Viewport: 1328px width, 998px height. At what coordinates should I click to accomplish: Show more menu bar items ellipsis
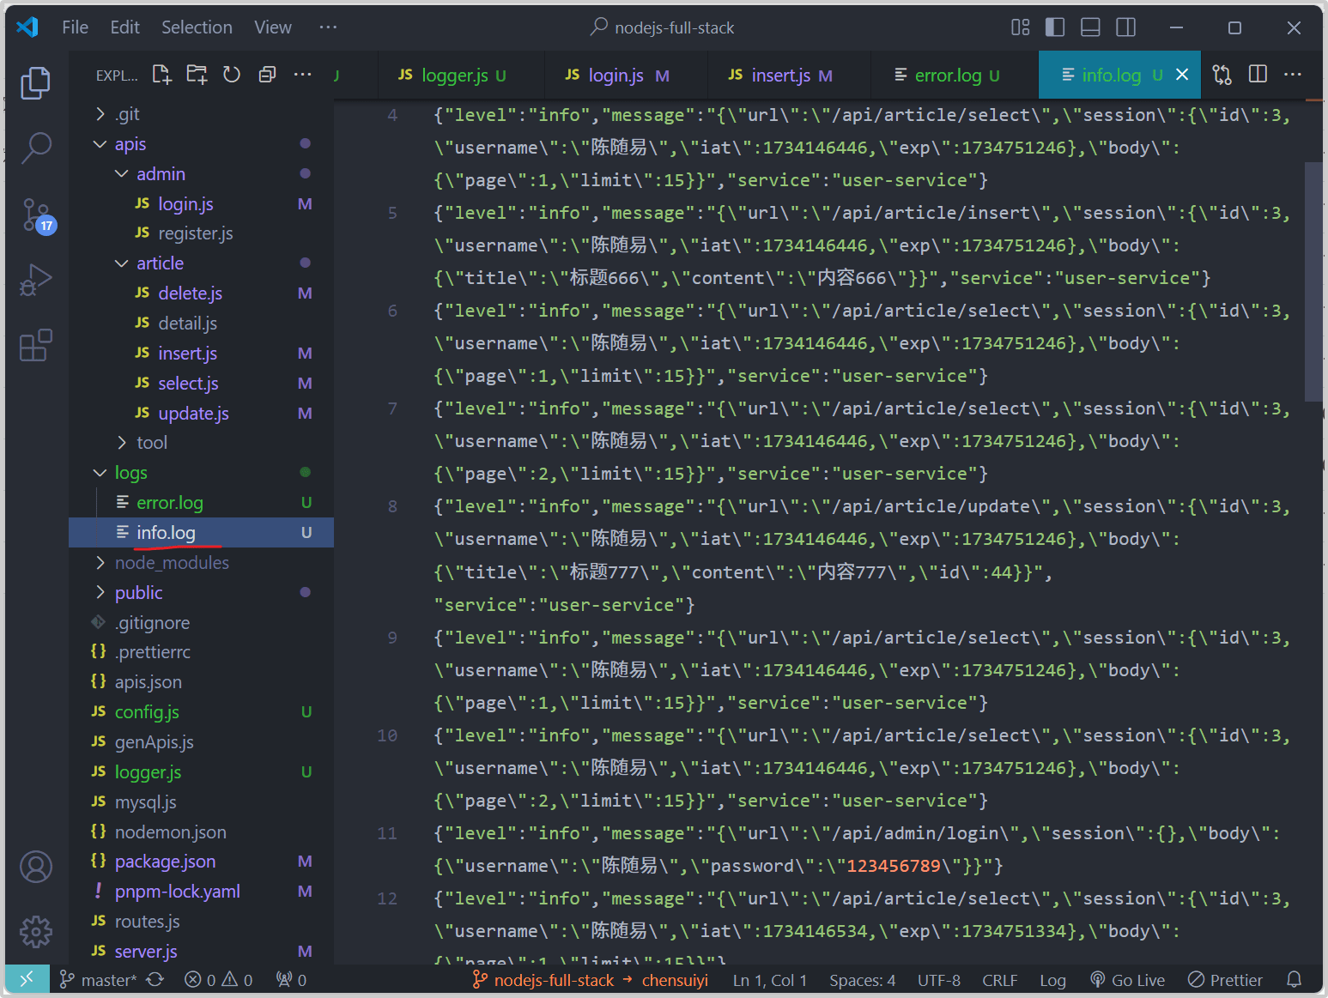click(328, 27)
